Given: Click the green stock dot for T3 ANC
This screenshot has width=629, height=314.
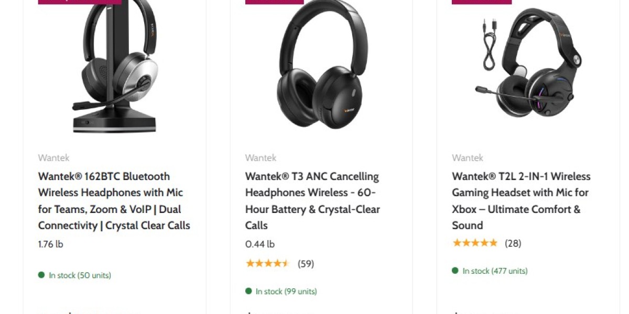Looking at the screenshot, I should (248, 291).
